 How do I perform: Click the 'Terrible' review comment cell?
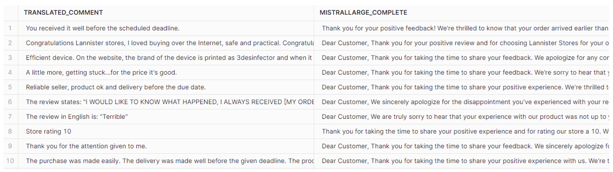pyautogui.click(x=166, y=117)
